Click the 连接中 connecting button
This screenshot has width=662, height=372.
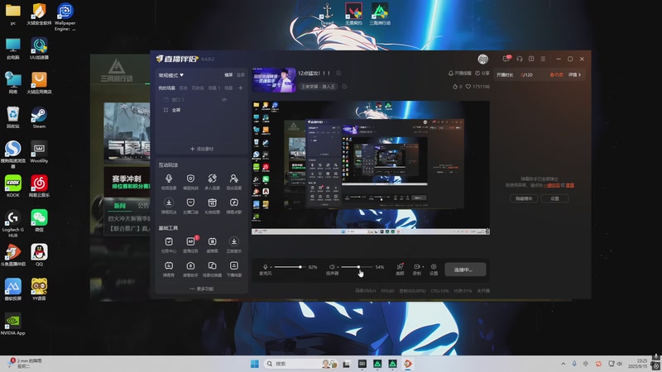pos(465,269)
